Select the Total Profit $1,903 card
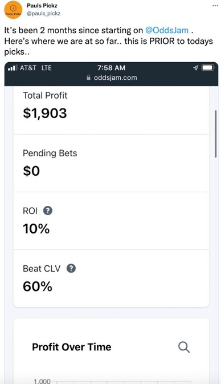This screenshot has height=384, width=221. point(111,110)
